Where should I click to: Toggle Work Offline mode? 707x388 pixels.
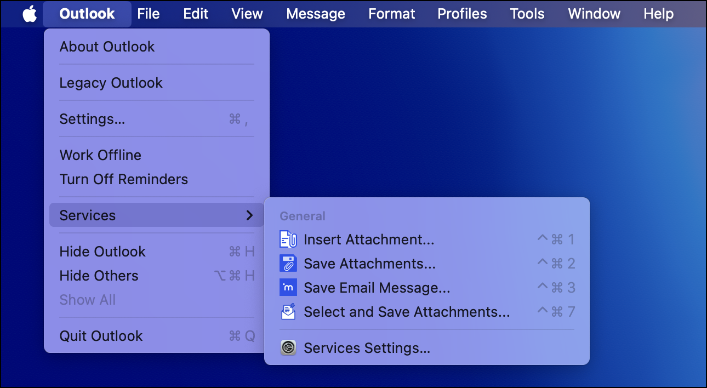(100, 155)
